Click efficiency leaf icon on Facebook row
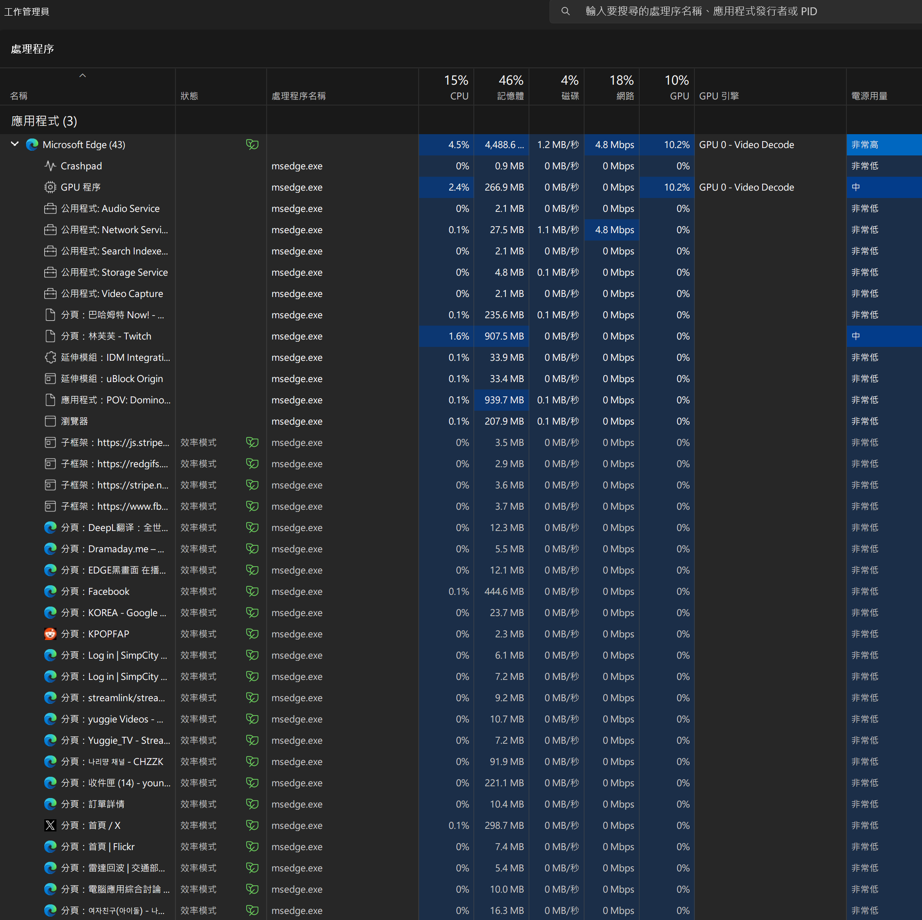Screen dimensions: 922x920 click(252, 591)
